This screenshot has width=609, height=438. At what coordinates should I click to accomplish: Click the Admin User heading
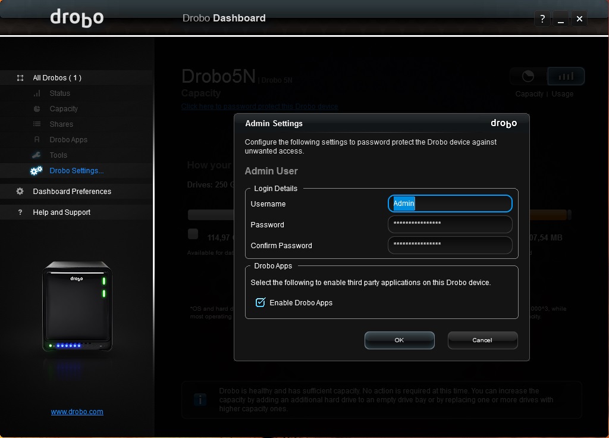(x=271, y=171)
